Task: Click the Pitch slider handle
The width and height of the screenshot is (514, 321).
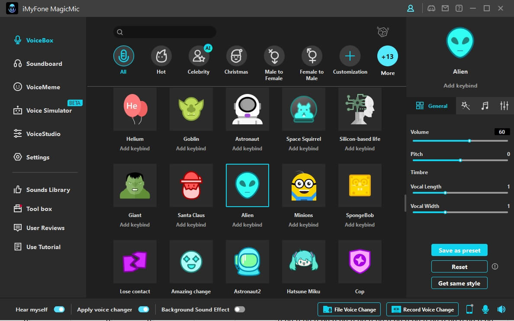Action: point(460,160)
